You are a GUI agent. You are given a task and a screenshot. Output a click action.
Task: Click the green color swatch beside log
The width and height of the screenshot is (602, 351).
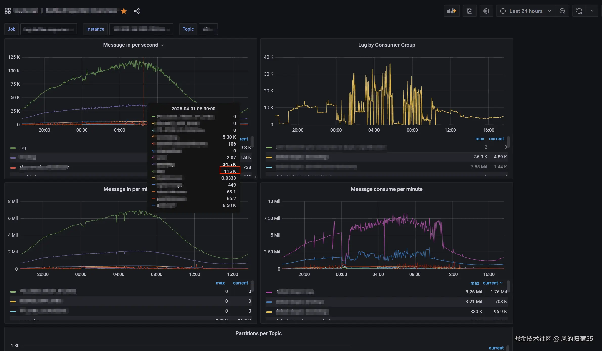(x=13, y=148)
